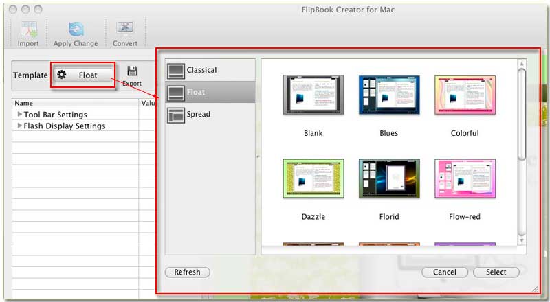Click the Colorful template name label
The height and width of the screenshot is (302, 550).
point(465,133)
